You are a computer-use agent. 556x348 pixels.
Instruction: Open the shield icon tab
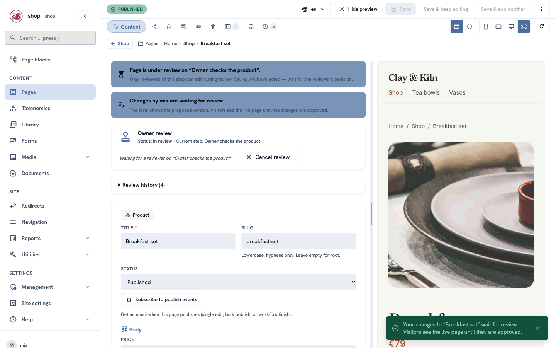tap(251, 27)
